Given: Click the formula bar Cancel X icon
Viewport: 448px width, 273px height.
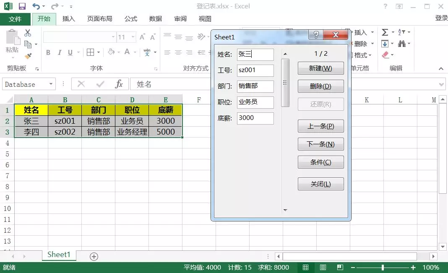Looking at the screenshot, I should coord(81,84).
